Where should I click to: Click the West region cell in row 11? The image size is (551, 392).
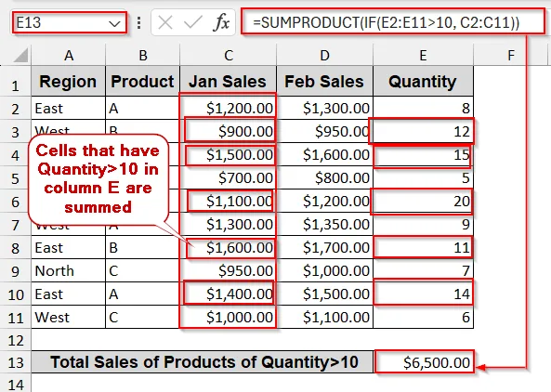(68, 317)
